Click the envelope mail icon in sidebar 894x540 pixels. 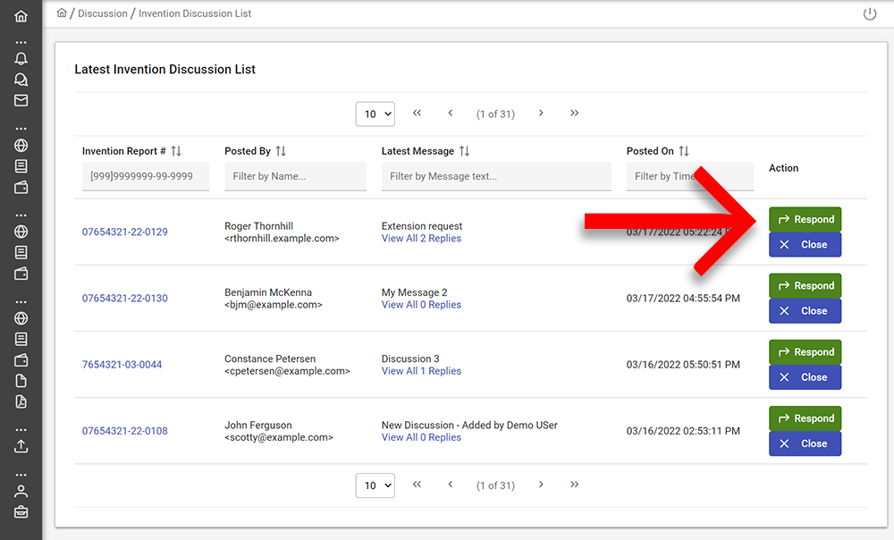[21, 100]
